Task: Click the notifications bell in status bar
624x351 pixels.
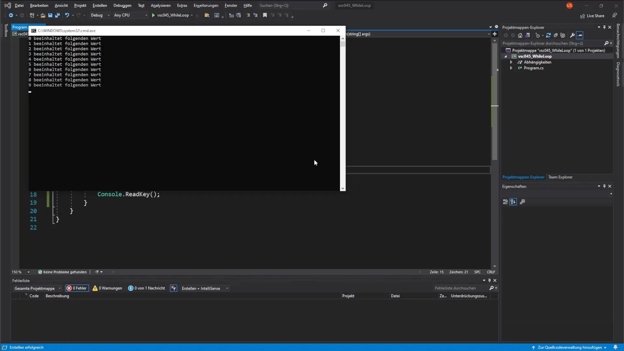Action: [615, 347]
